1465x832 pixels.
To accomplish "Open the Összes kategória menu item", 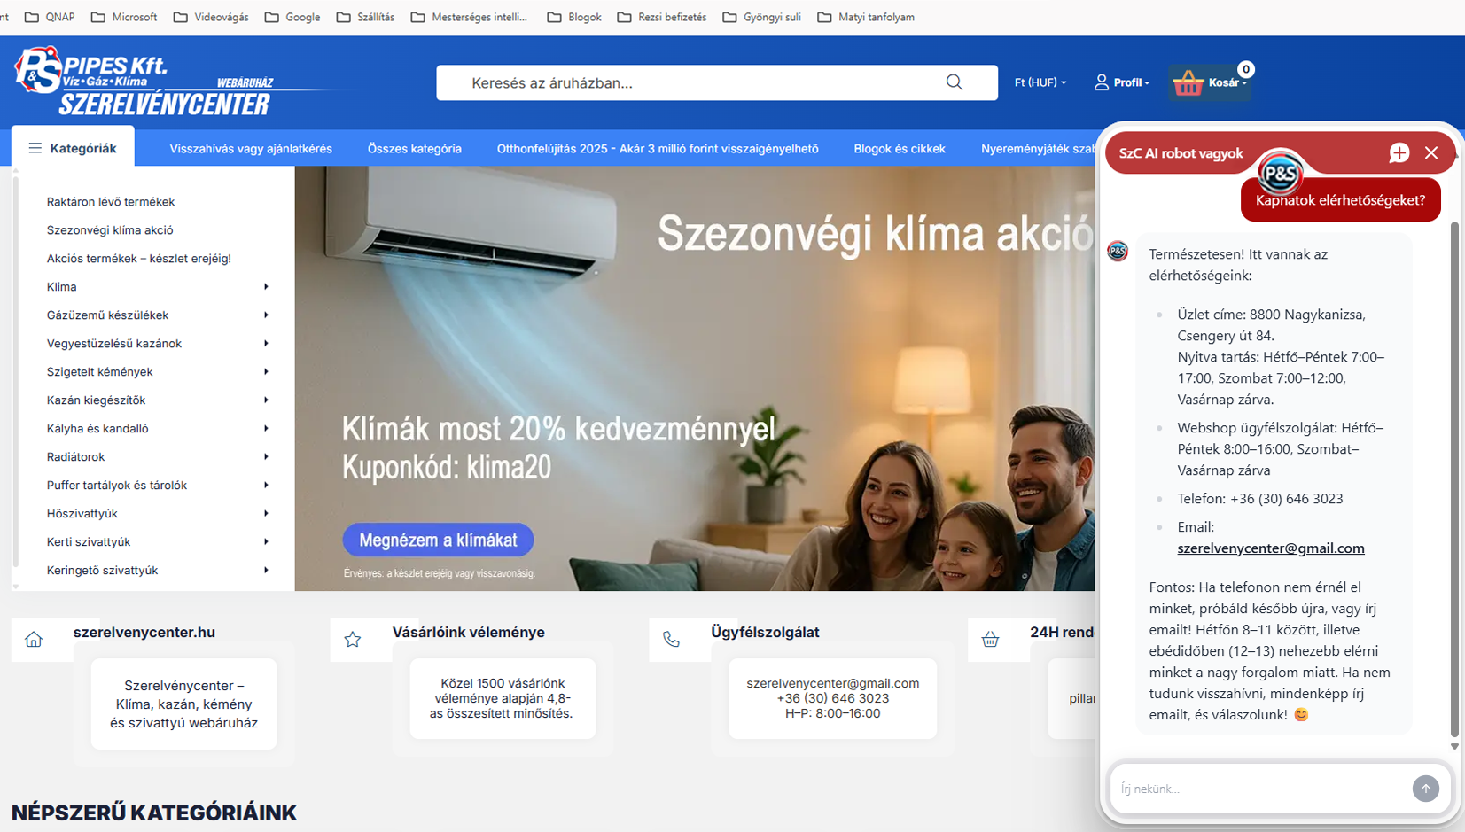I will click(x=414, y=149).
